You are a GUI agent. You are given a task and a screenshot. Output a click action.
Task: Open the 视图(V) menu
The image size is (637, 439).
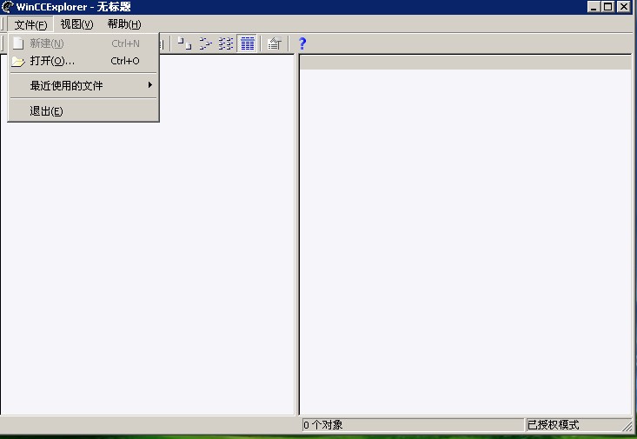[x=76, y=24]
